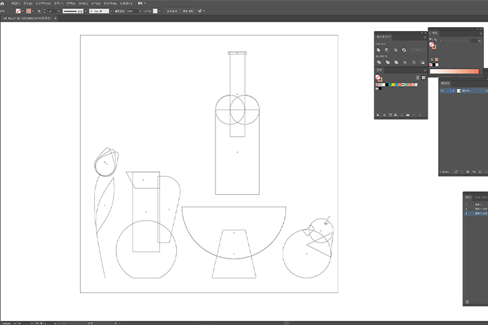Click the Outline pathfinder icon

[413, 62]
